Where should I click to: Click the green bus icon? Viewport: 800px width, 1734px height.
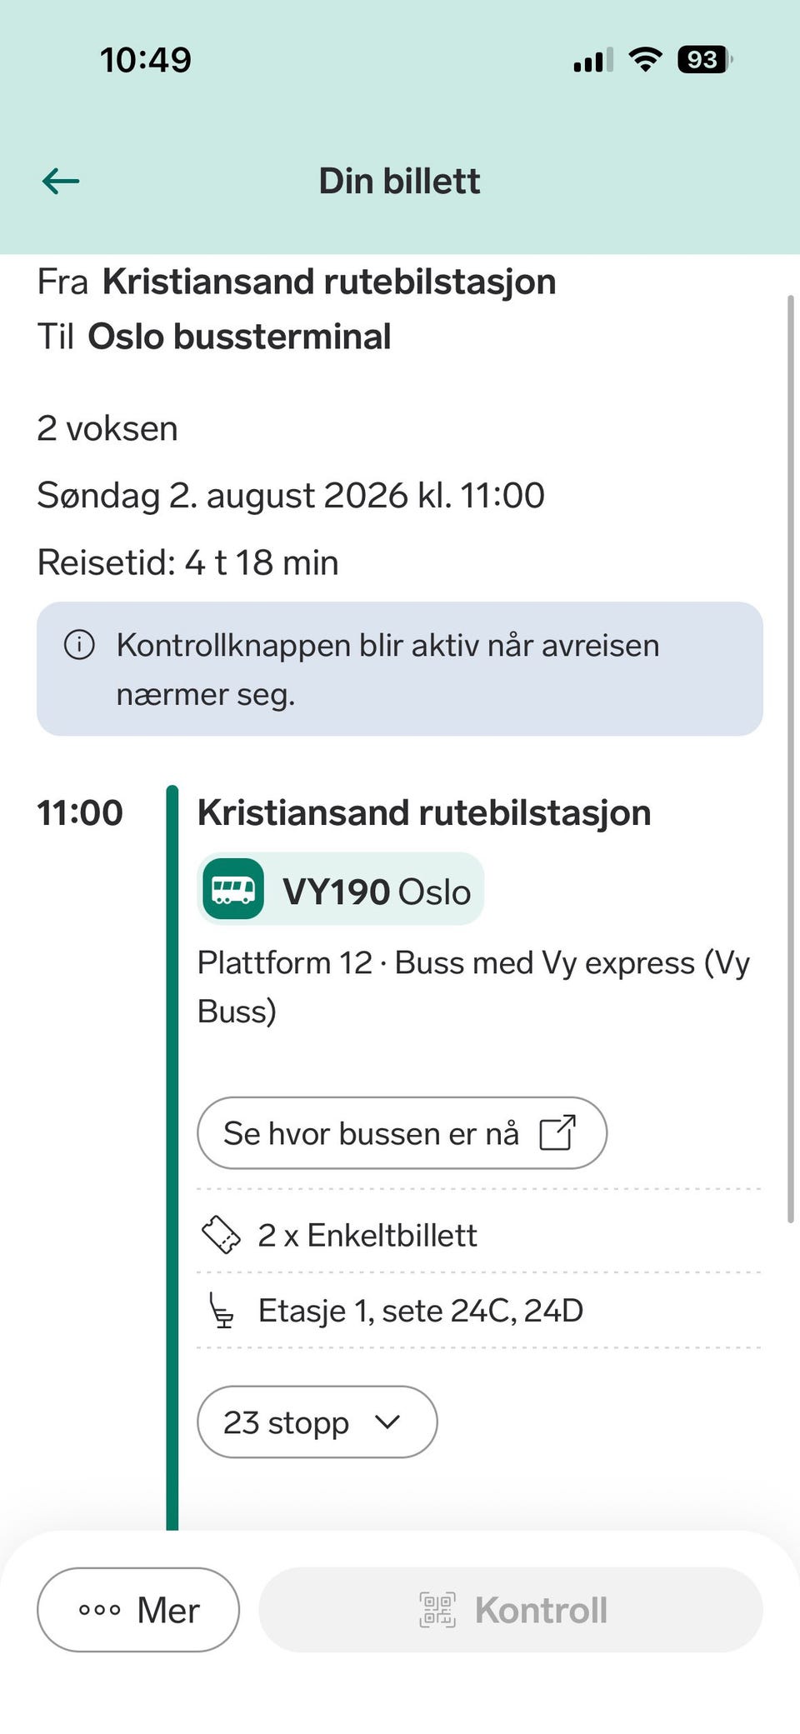pos(233,889)
